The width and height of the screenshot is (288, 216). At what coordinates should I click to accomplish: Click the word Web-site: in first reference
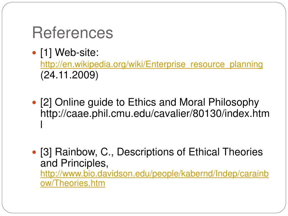click(x=77, y=53)
